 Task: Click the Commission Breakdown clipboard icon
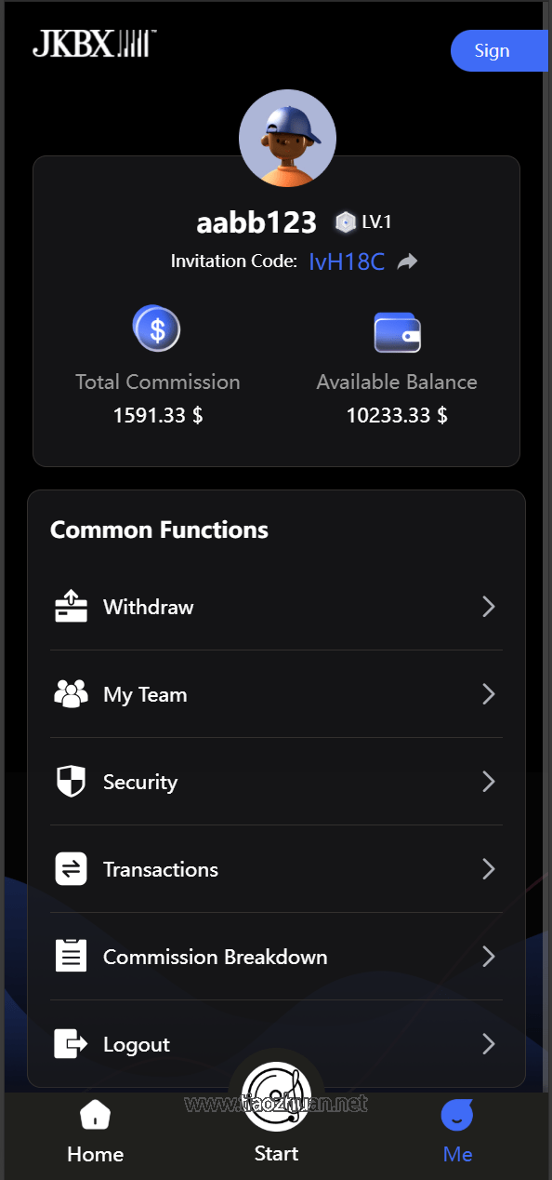71,956
